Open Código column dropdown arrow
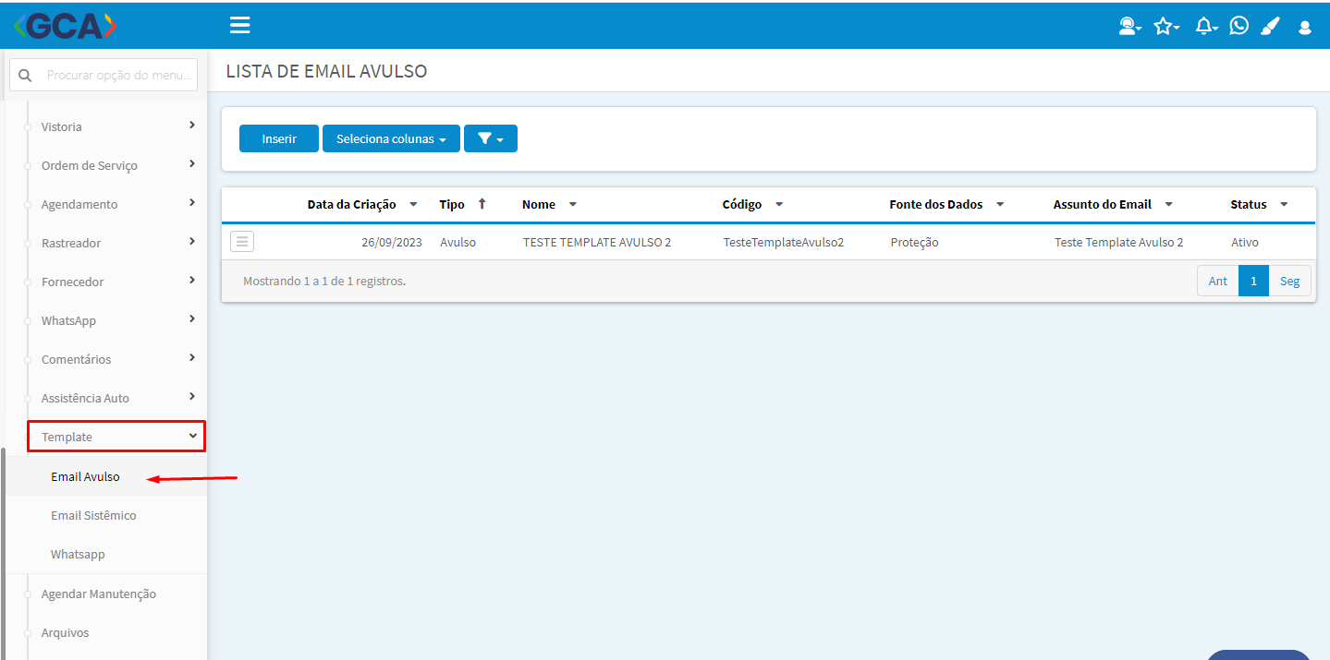The image size is (1330, 660). 779,204
